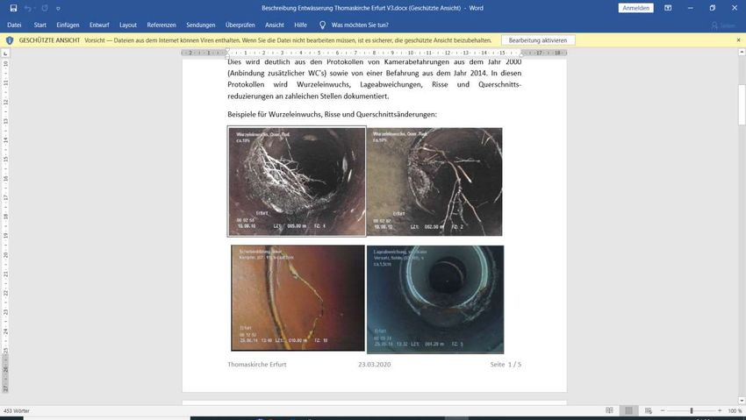Switch to Web Layout view icon

click(648, 410)
